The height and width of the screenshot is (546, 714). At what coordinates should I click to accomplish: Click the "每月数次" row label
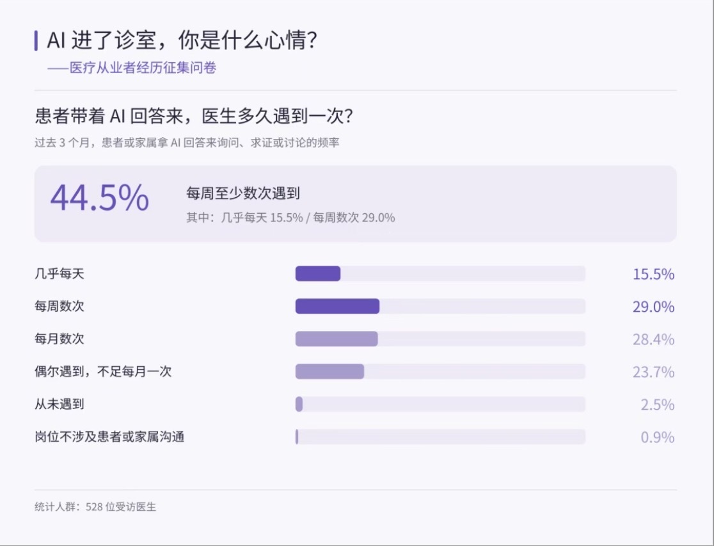pyautogui.click(x=59, y=339)
